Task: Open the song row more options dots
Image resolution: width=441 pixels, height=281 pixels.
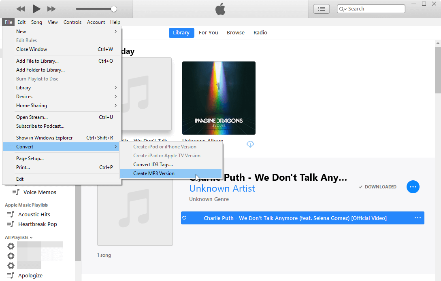Action: tap(418, 218)
